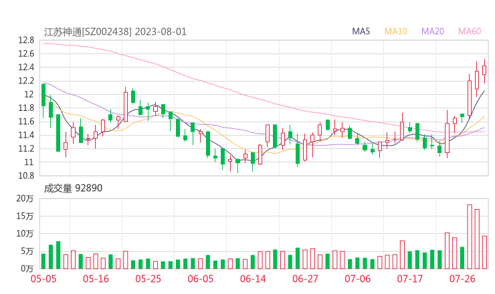This screenshot has width=495, height=294.
Task: Click the MA10 legend label
Action: click(395, 31)
